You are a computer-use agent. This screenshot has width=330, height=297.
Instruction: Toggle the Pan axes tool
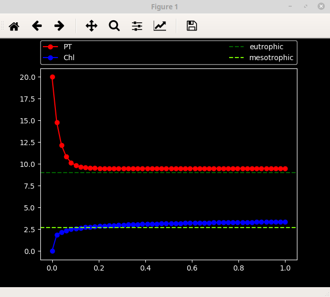[92, 26]
